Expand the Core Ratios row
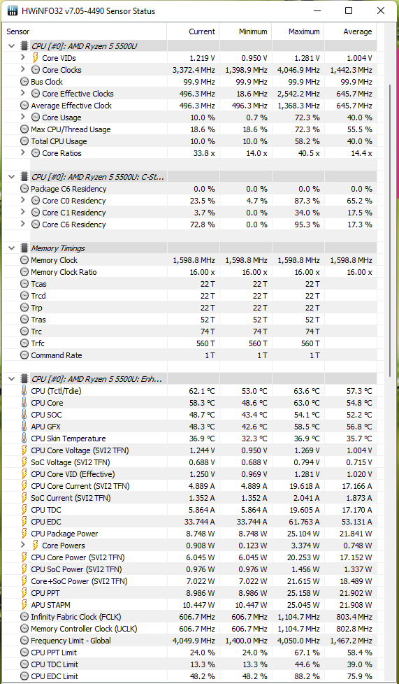The image size is (399, 684). coord(23,153)
